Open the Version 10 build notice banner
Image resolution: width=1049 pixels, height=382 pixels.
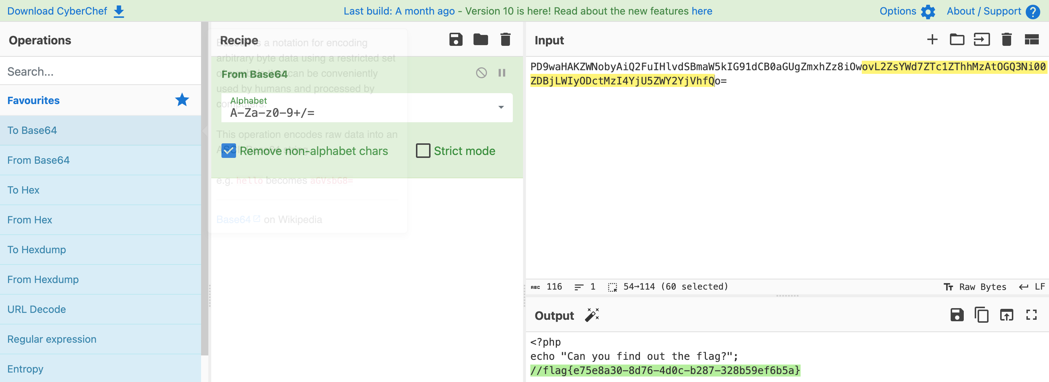[x=528, y=11]
